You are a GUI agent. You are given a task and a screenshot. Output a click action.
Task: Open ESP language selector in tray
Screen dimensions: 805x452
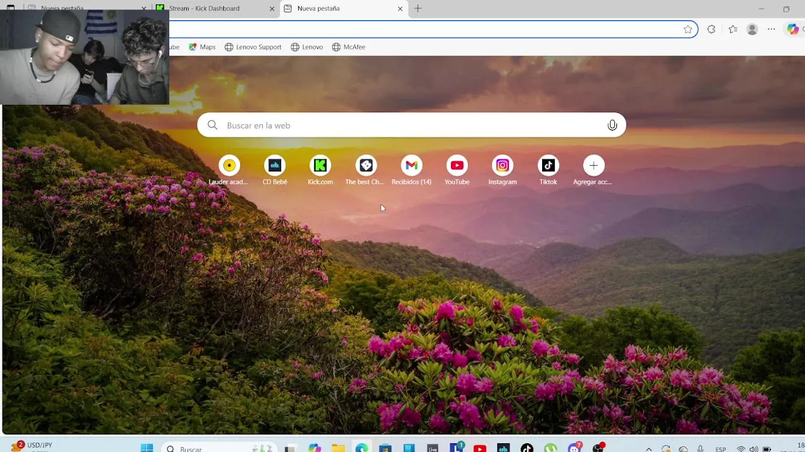pos(721,449)
